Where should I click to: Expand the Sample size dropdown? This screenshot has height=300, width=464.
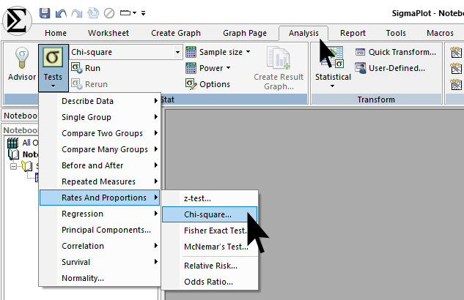(218, 52)
